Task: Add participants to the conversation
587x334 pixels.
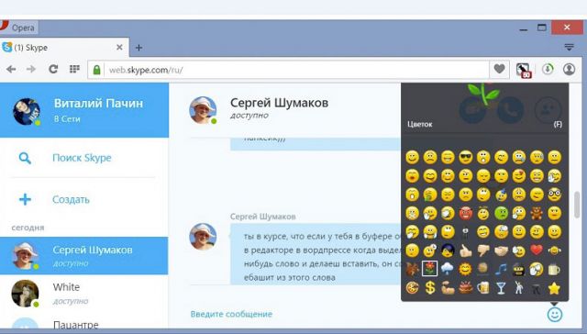Action: (548, 110)
